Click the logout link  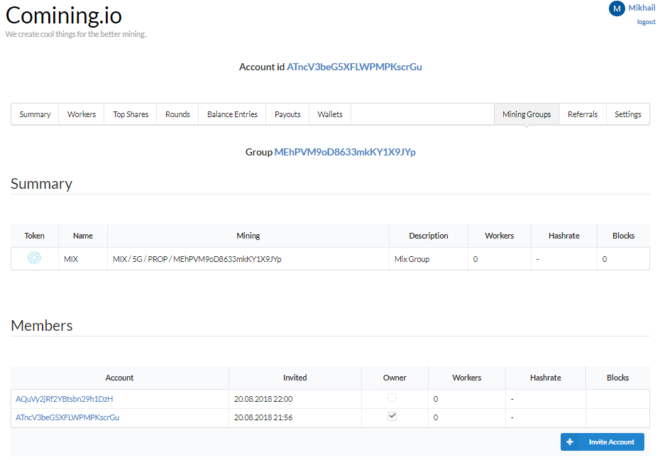tap(646, 22)
